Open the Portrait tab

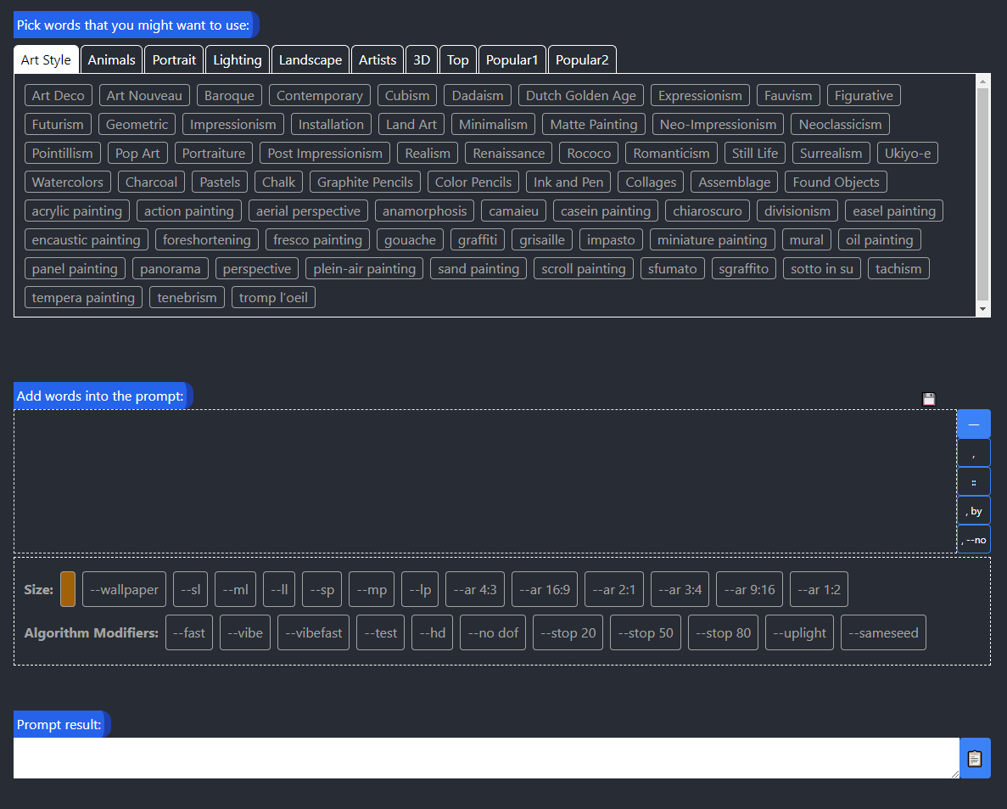[x=174, y=59]
